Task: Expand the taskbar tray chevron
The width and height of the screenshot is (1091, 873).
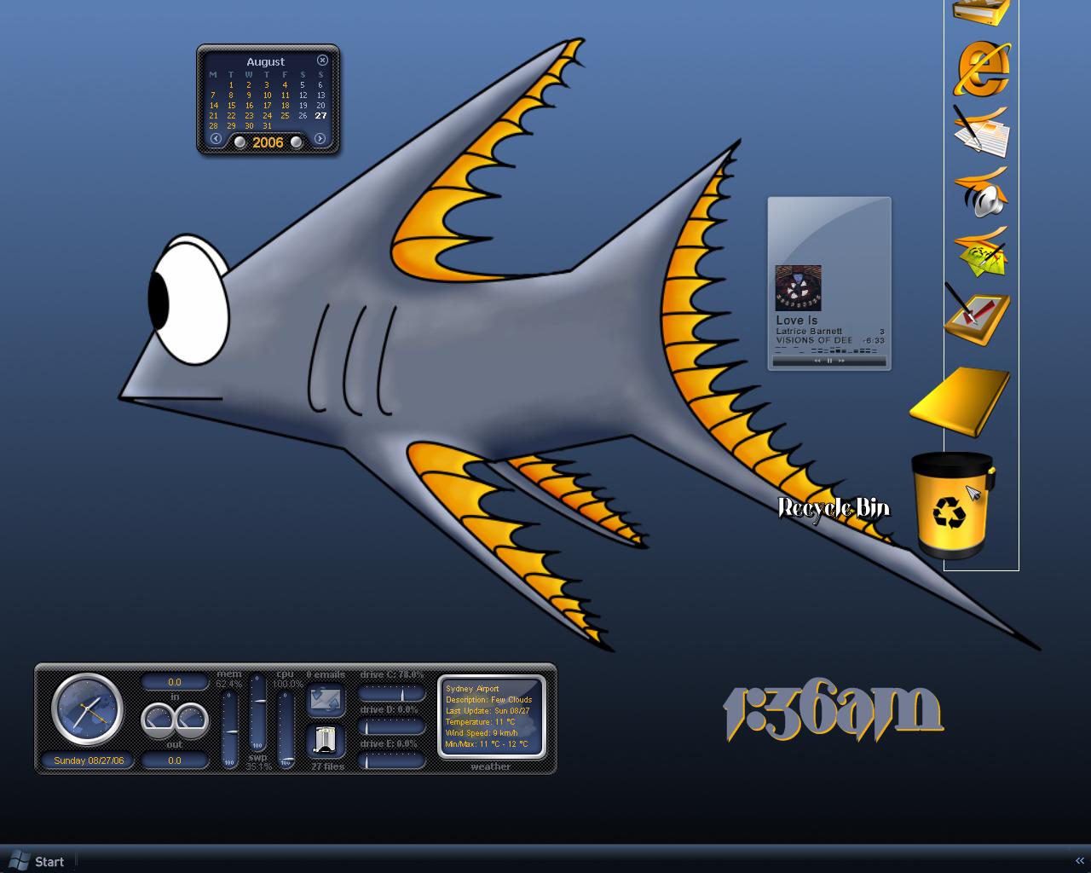Action: coord(1080,861)
